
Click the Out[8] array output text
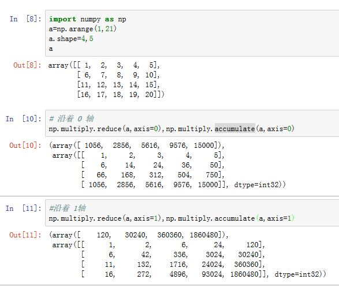pyautogui.click(x=106, y=80)
